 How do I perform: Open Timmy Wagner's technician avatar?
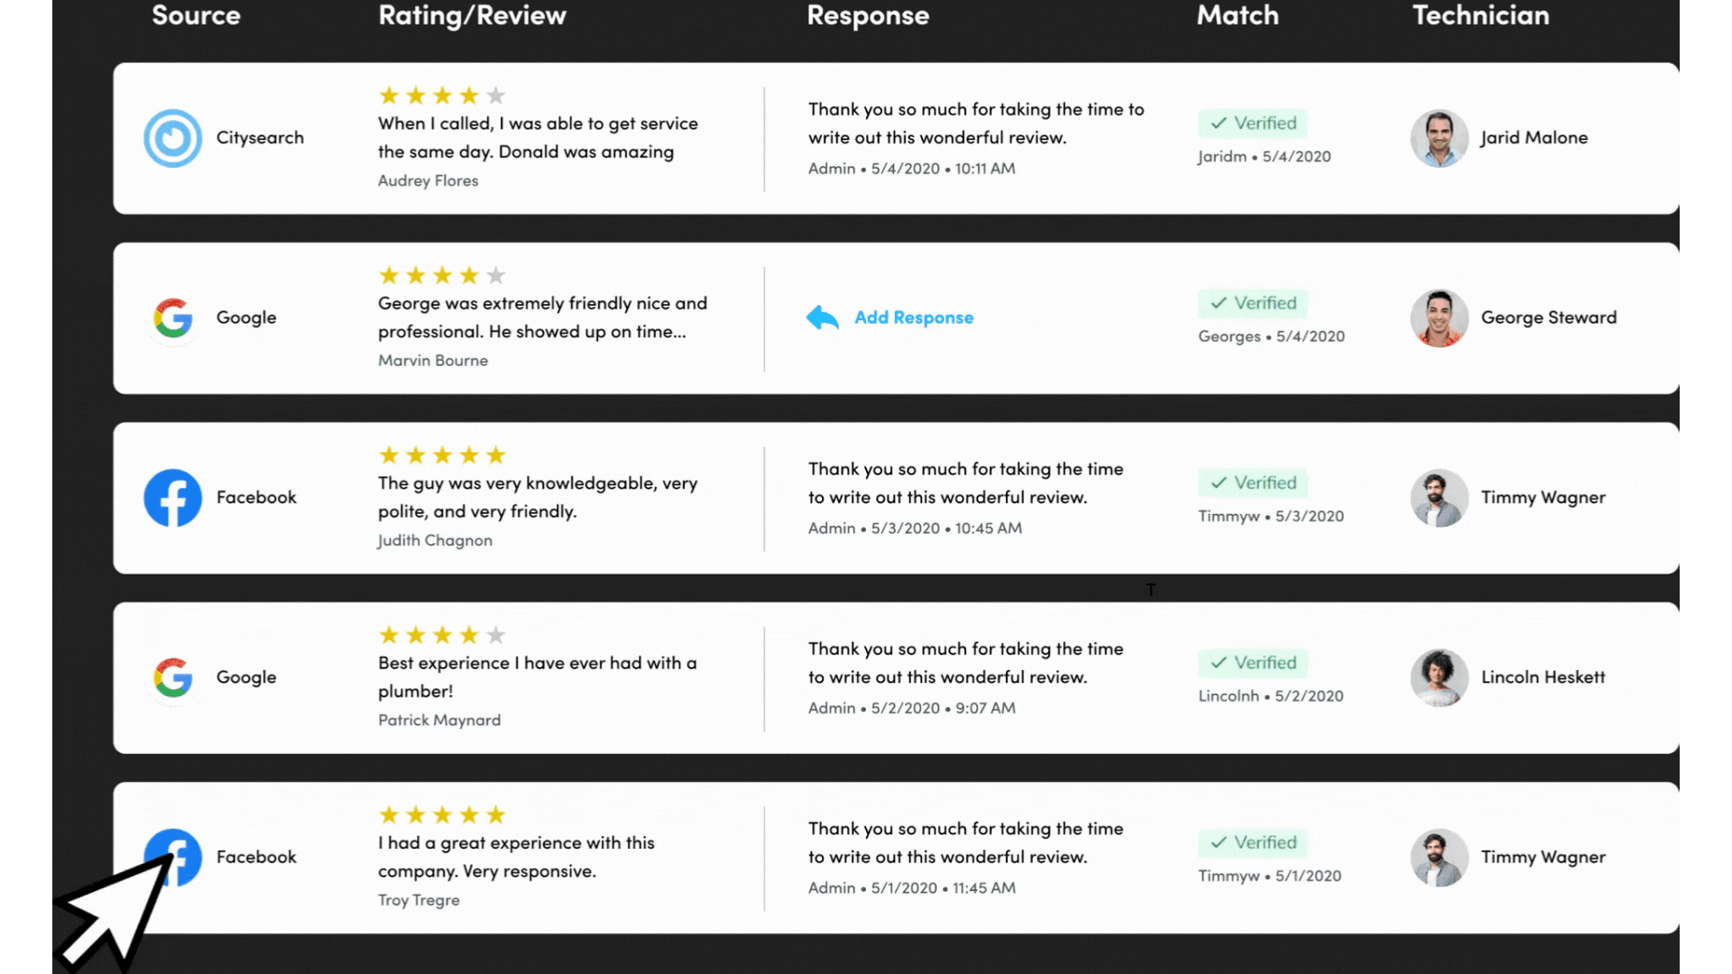tap(1439, 497)
